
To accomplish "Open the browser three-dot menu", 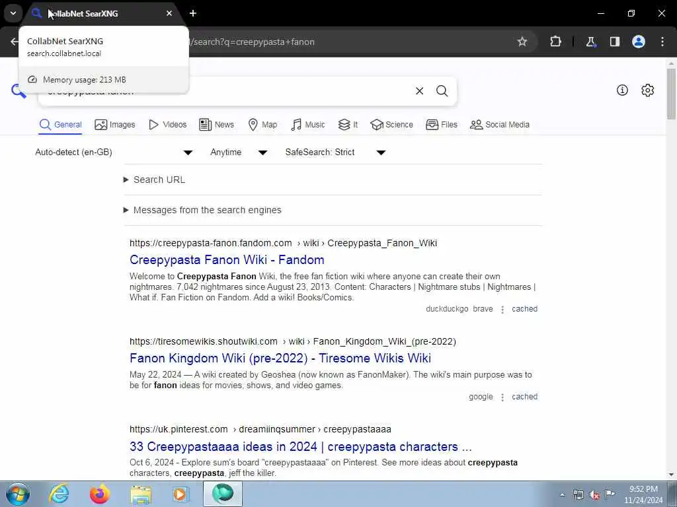I will coord(662,42).
